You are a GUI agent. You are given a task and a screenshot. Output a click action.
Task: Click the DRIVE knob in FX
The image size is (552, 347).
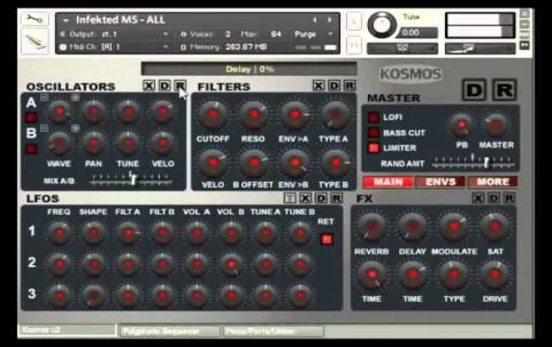[495, 273]
